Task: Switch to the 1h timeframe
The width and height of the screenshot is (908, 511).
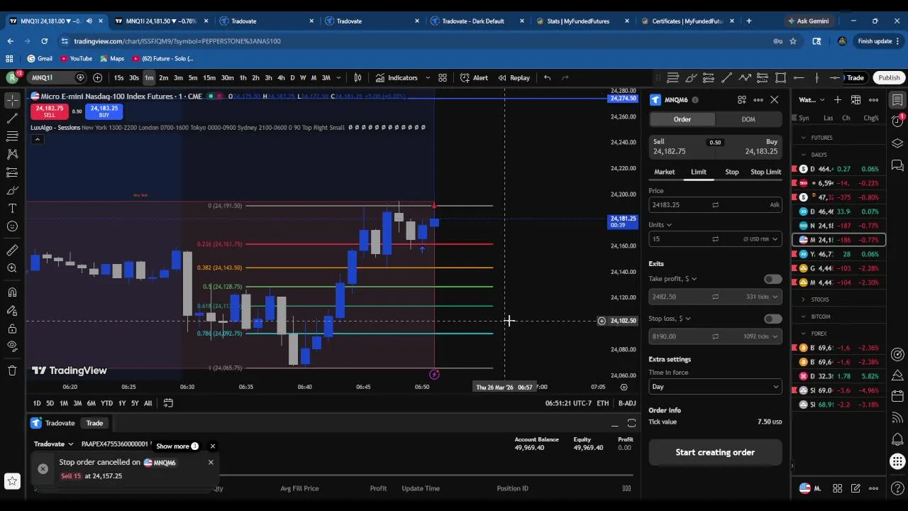Action: coord(243,77)
